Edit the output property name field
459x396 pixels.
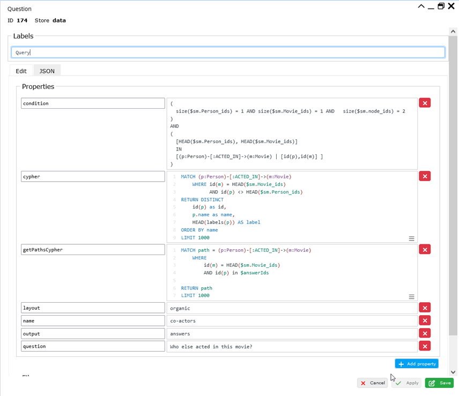click(x=93, y=333)
